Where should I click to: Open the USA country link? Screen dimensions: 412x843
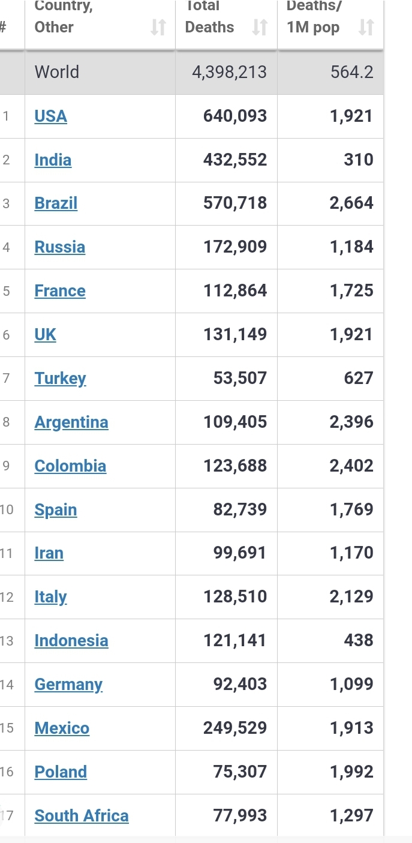point(51,116)
